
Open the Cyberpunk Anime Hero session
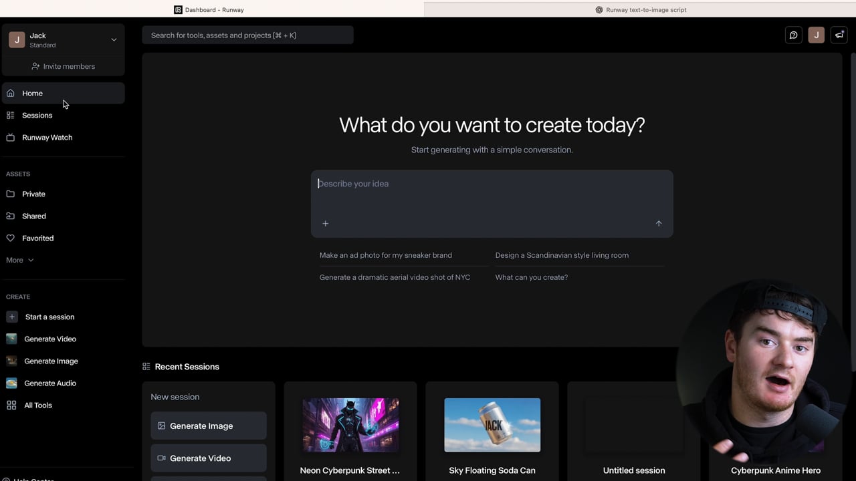point(776,470)
